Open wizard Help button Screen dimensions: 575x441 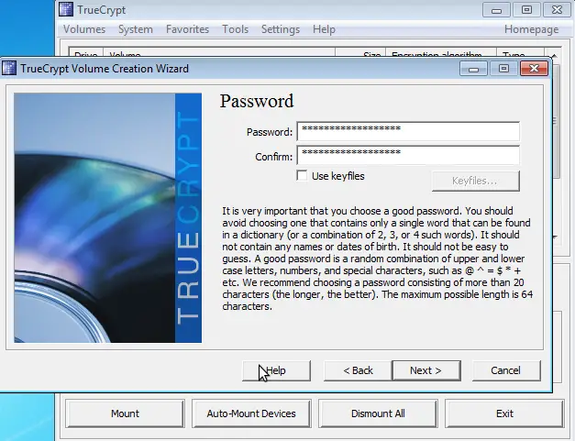click(x=277, y=370)
